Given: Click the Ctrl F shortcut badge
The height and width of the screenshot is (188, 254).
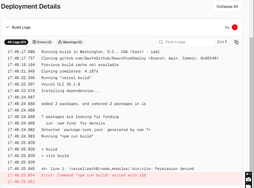Looking at the screenshot, I should tap(222, 42).
